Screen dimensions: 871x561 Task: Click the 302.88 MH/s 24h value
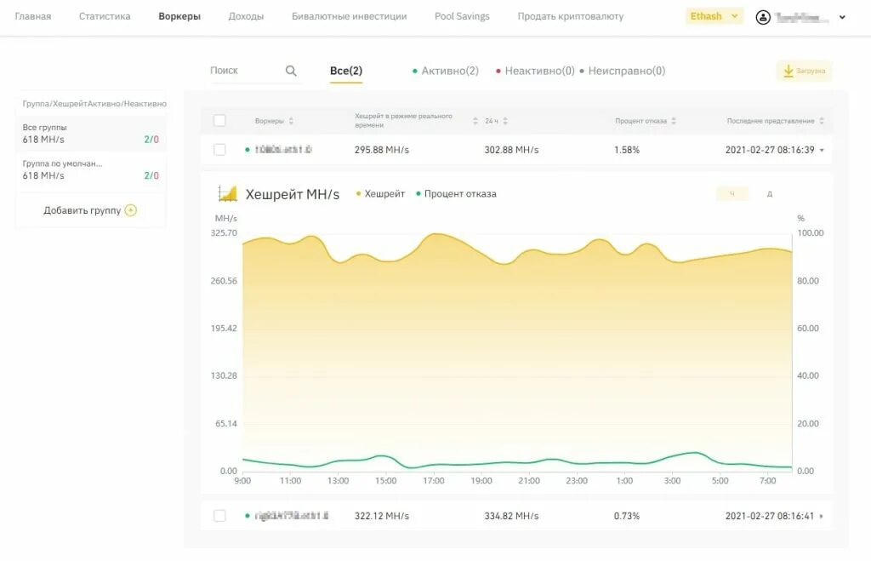pos(511,150)
